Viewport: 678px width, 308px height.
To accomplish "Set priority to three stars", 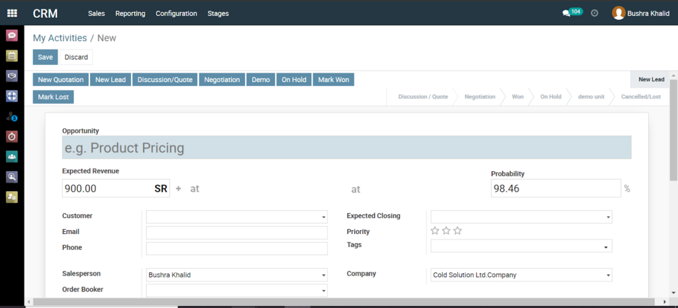I will 458,231.
